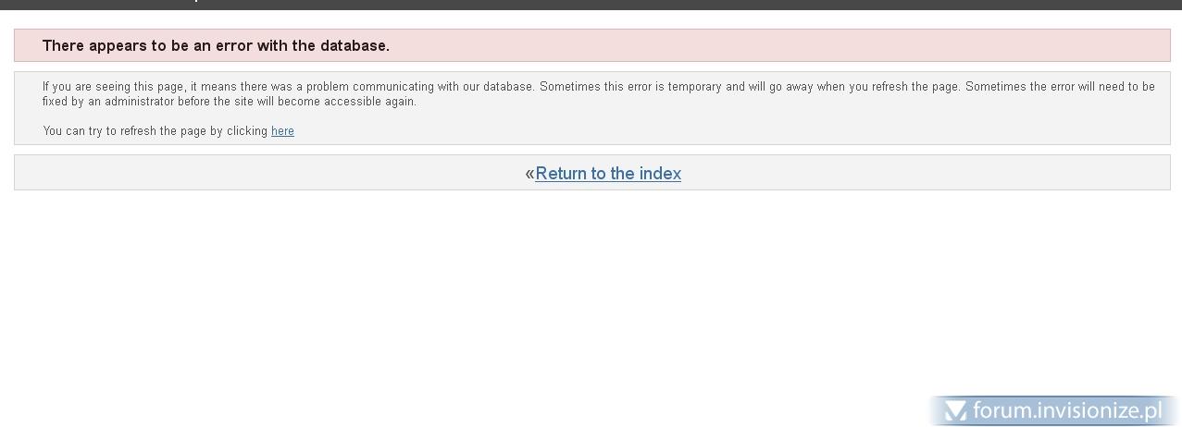Click the dark header bar at top

591,5
